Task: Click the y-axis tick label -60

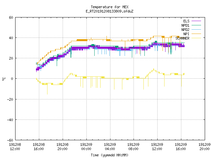Action: pyautogui.click(x=10, y=140)
